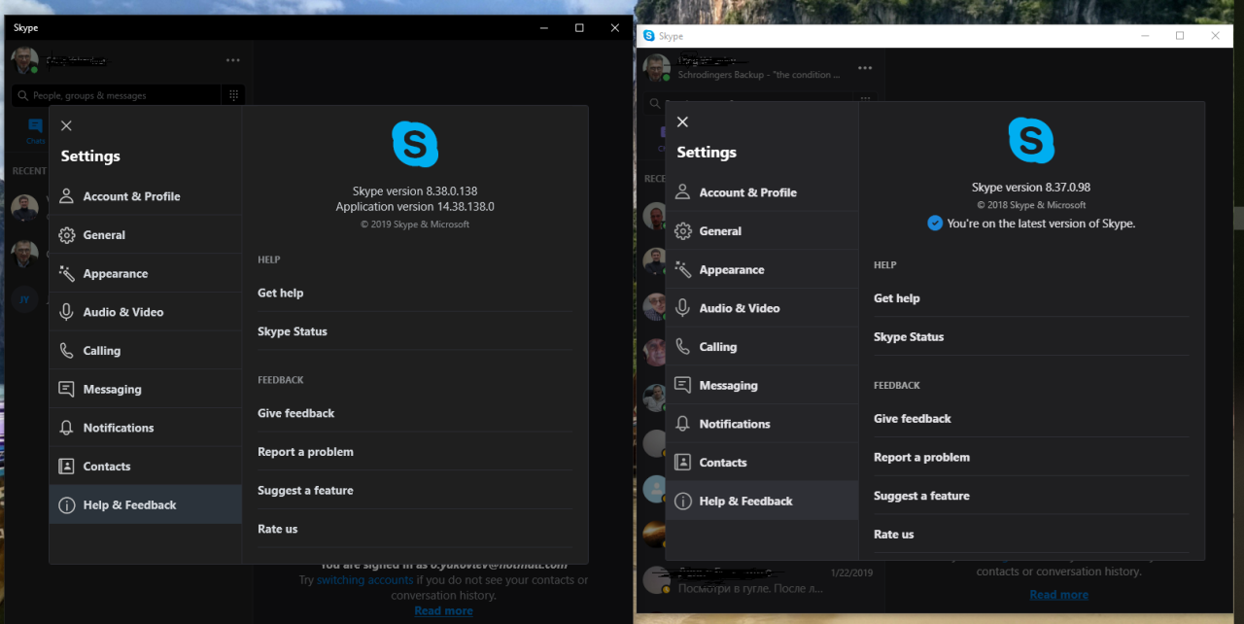Click the Skype version 8.38.0.138 text
The height and width of the screenshot is (624, 1244).
pos(415,191)
